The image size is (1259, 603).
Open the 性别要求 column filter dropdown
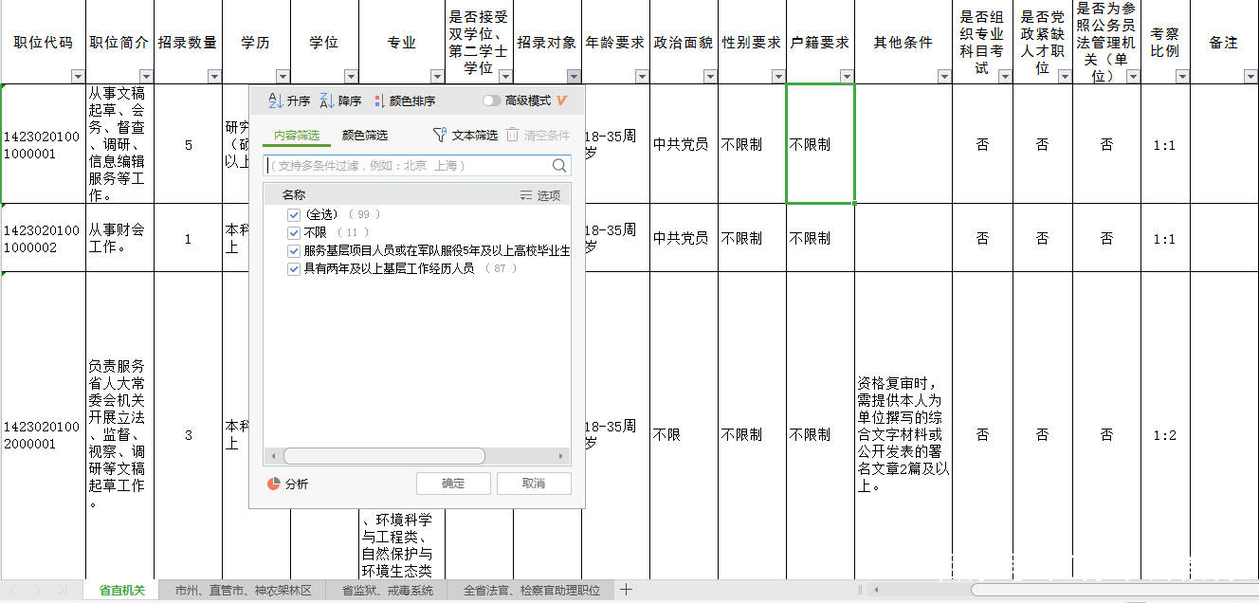(x=777, y=76)
